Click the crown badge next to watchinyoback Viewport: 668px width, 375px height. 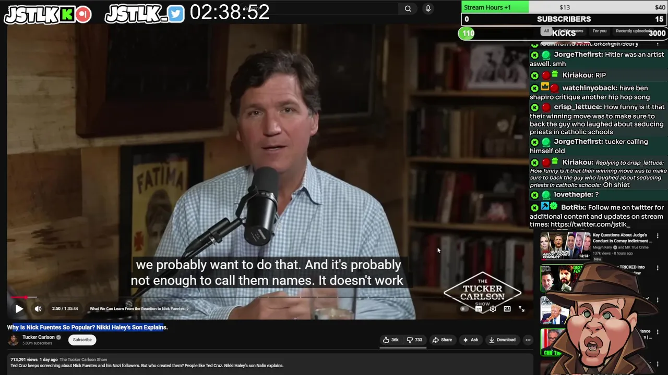[x=545, y=86]
